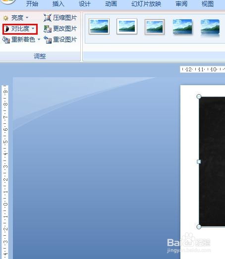Click the 更改图片 button label
The width and height of the screenshot is (225, 259).
click(x=65, y=29)
